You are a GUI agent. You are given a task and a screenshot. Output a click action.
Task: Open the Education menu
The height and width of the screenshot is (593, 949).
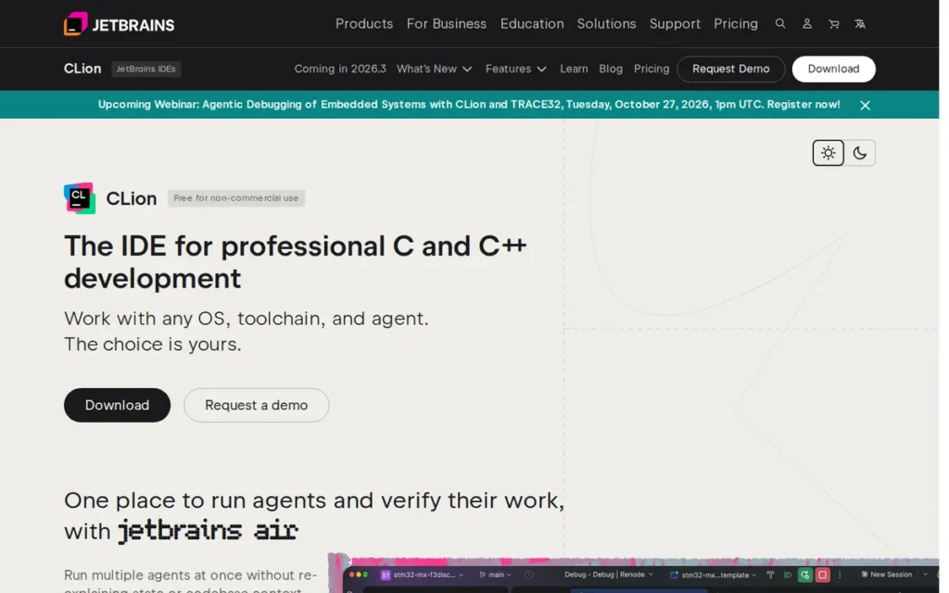(x=531, y=23)
